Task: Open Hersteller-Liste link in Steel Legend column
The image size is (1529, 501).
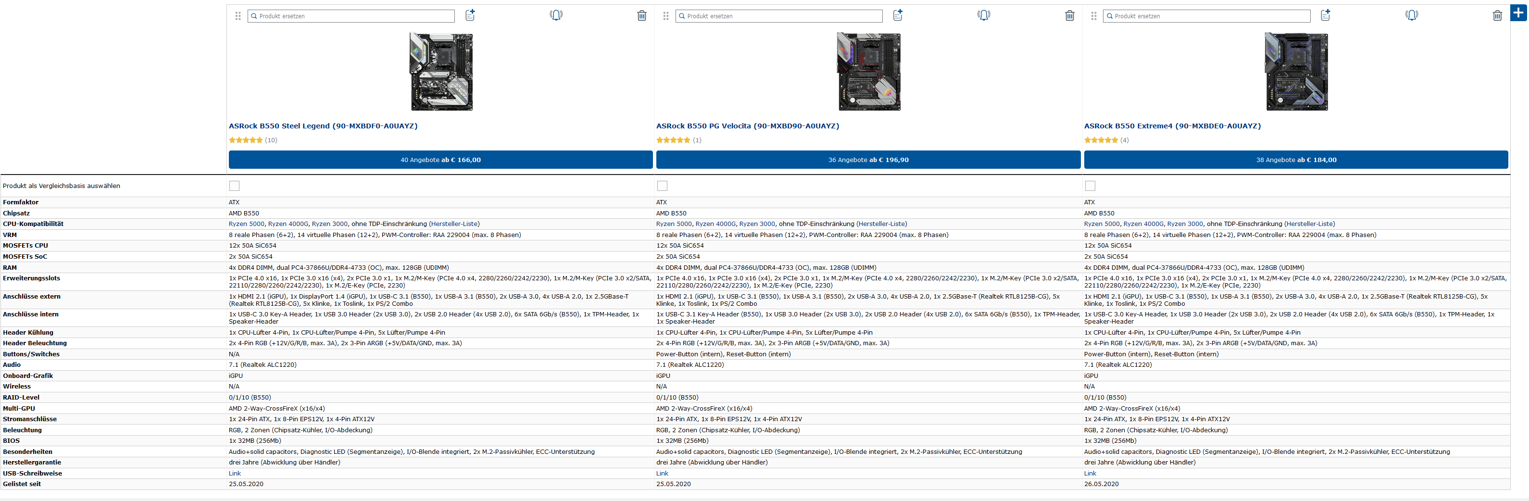Action: click(454, 224)
